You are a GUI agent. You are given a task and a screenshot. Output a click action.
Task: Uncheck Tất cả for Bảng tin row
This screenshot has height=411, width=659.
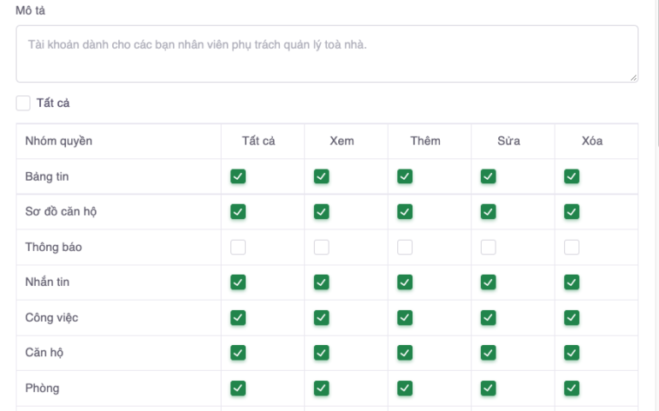coord(238,176)
